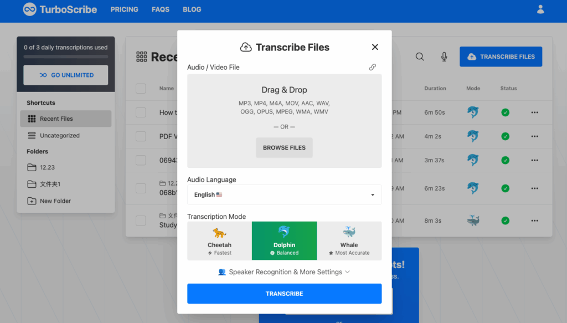This screenshot has height=323, width=567.
Task: Open the 12.23 folder in sidebar
Action: click(47, 167)
